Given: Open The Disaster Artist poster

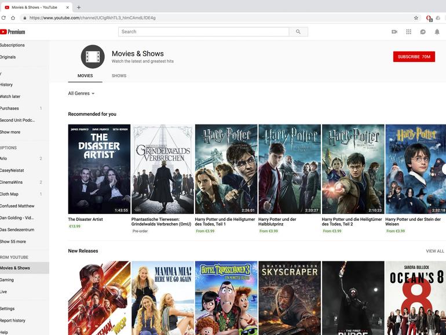Looking at the screenshot, I should 99,169.
